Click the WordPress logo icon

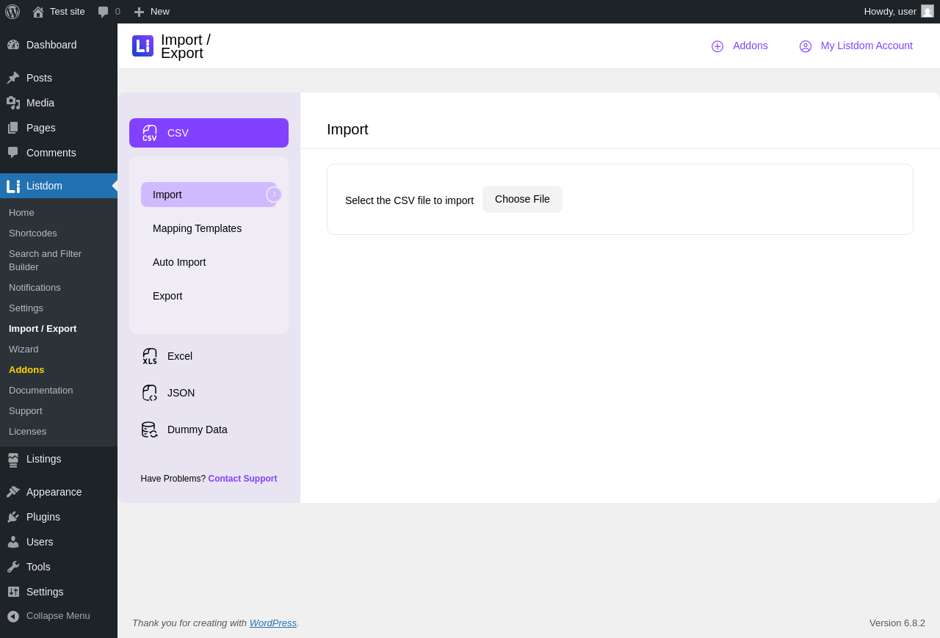pos(12,12)
